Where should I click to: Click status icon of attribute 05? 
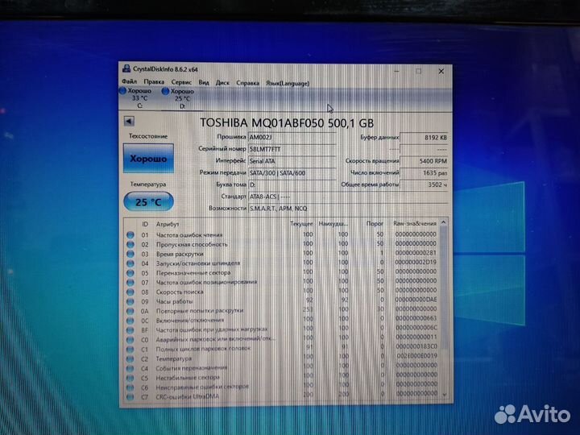click(130, 273)
